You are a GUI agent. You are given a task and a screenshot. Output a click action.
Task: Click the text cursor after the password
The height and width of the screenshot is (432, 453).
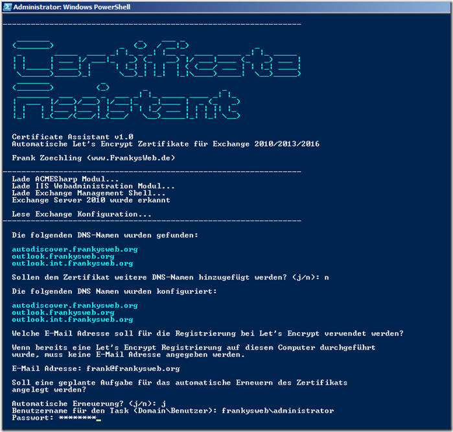point(97,420)
